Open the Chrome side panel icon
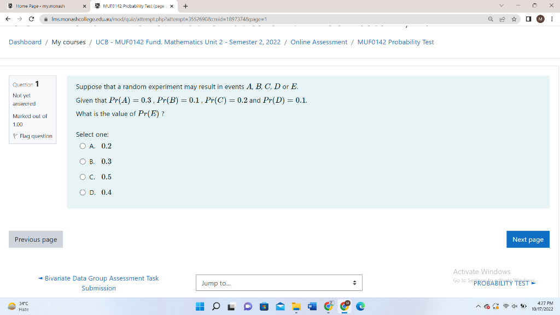Image resolution: width=560 pixels, height=315 pixels. coord(528,17)
